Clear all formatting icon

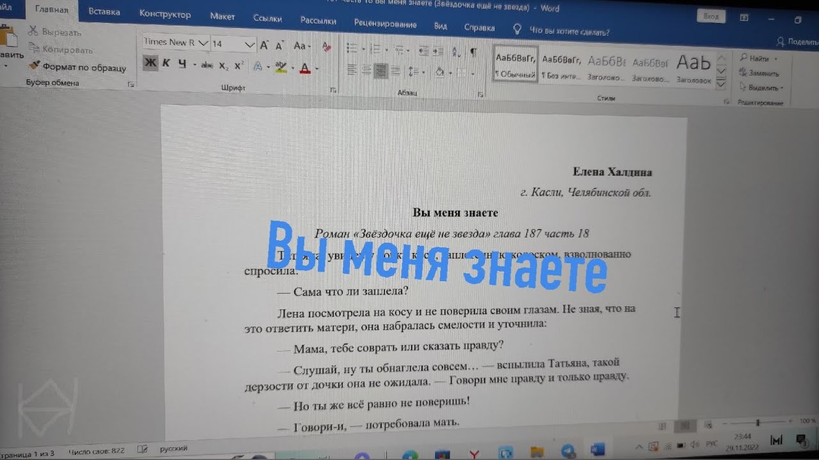tap(326, 47)
